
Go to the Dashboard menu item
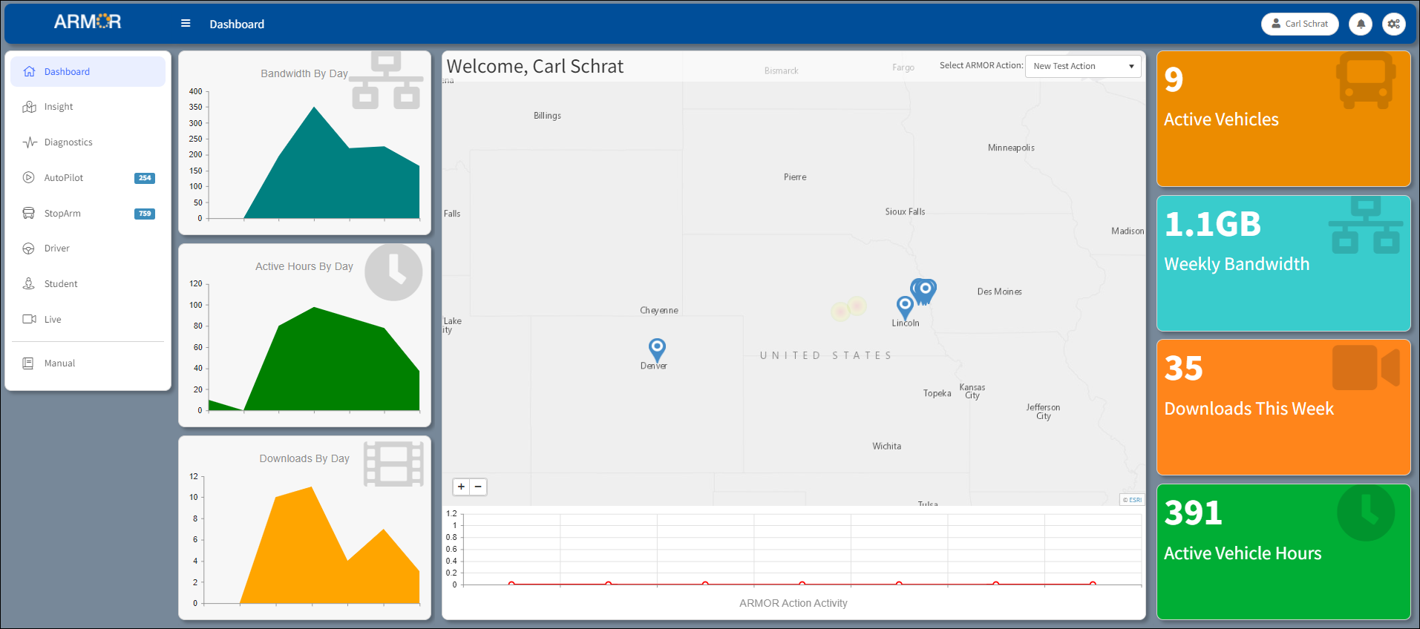(88, 71)
